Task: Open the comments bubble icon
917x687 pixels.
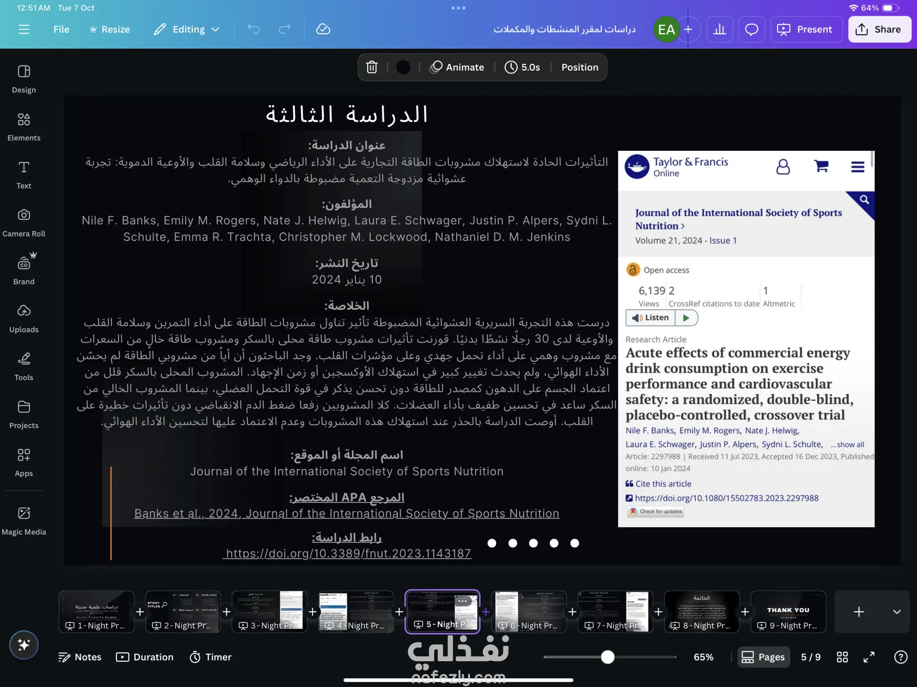Action: coord(751,29)
